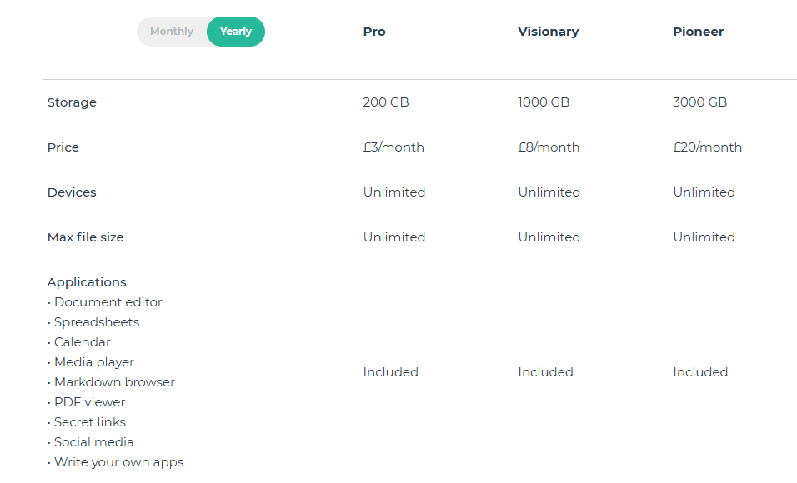Viewport: 797px width, 483px height.
Task: Click the Devices row label
Action: coord(72,192)
